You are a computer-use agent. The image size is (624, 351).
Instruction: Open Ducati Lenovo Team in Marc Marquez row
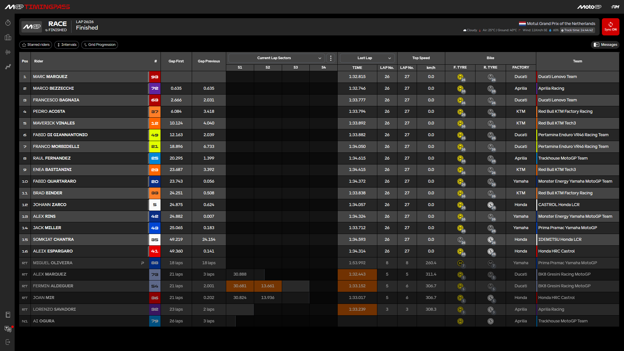tap(557, 77)
